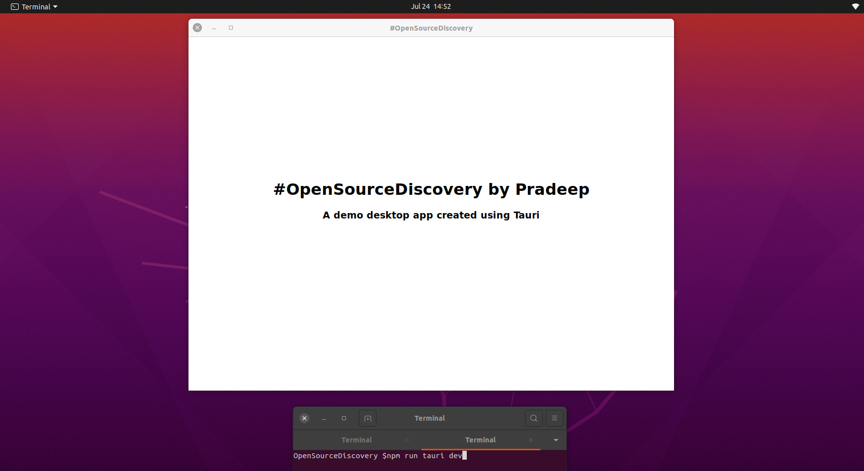Screen dimensions: 864x471
Task: Open the Terminal app menu in top bar
Action: click(34, 6)
